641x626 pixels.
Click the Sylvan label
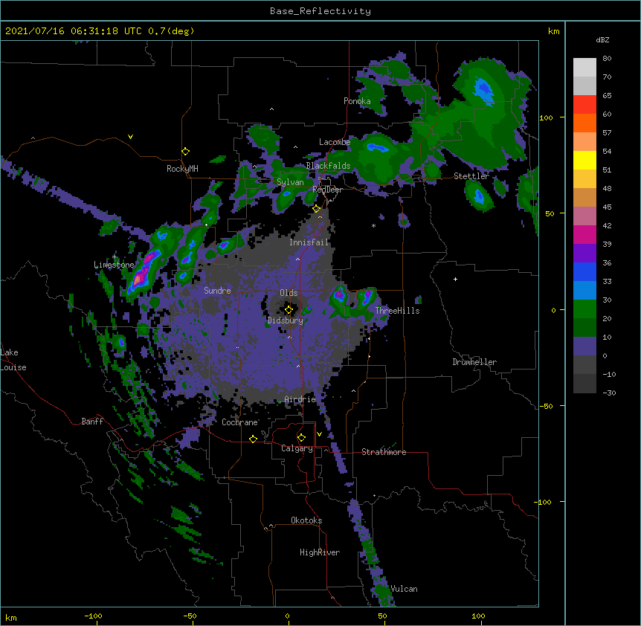(x=290, y=182)
